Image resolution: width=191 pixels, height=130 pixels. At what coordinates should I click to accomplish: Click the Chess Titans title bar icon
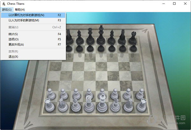(x=4, y=4)
